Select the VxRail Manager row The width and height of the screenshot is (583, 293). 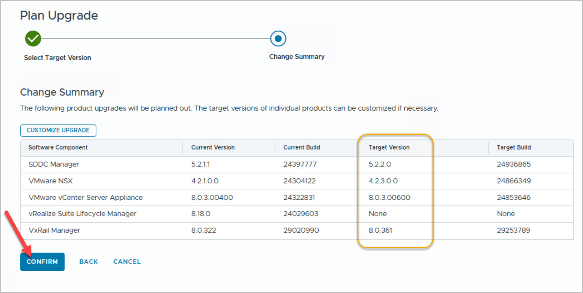point(54,230)
